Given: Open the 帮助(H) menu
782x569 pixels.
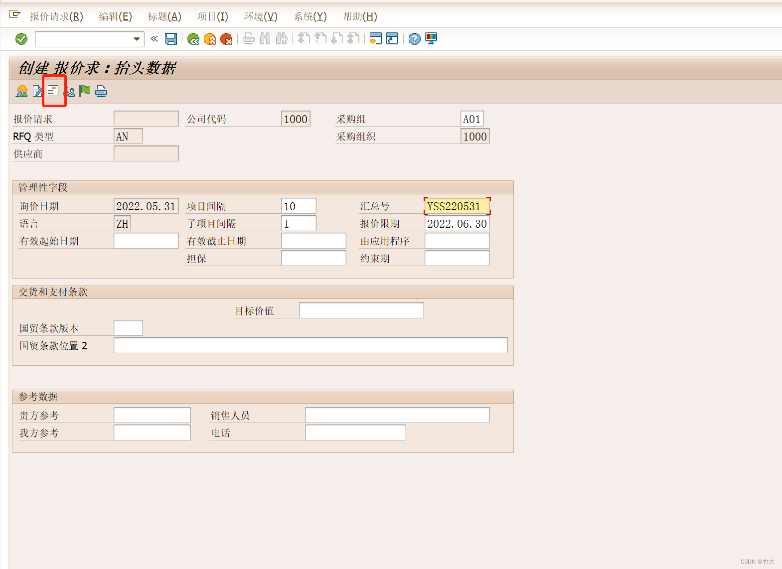Looking at the screenshot, I should (x=360, y=16).
